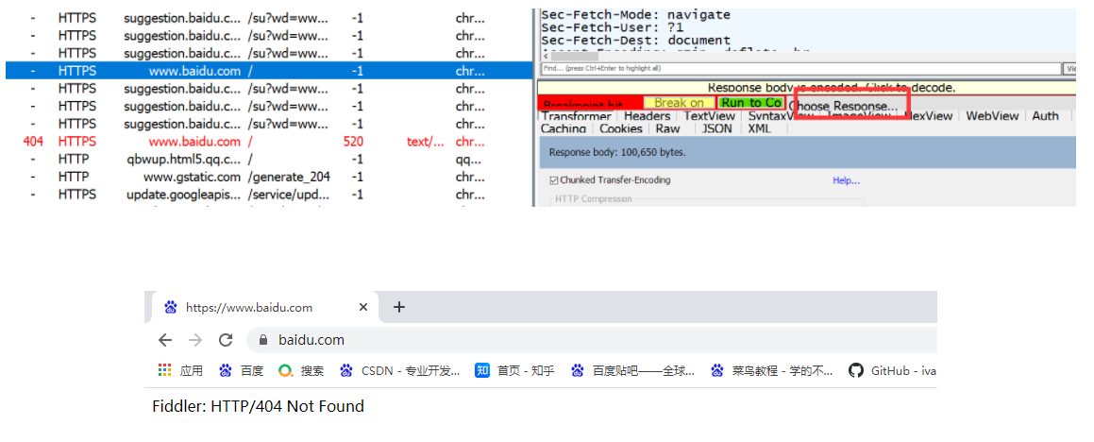Click the yellow decode response body bar

point(806,88)
